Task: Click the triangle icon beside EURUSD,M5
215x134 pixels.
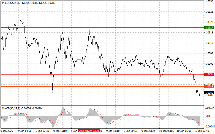Action: click(x=2, y=3)
